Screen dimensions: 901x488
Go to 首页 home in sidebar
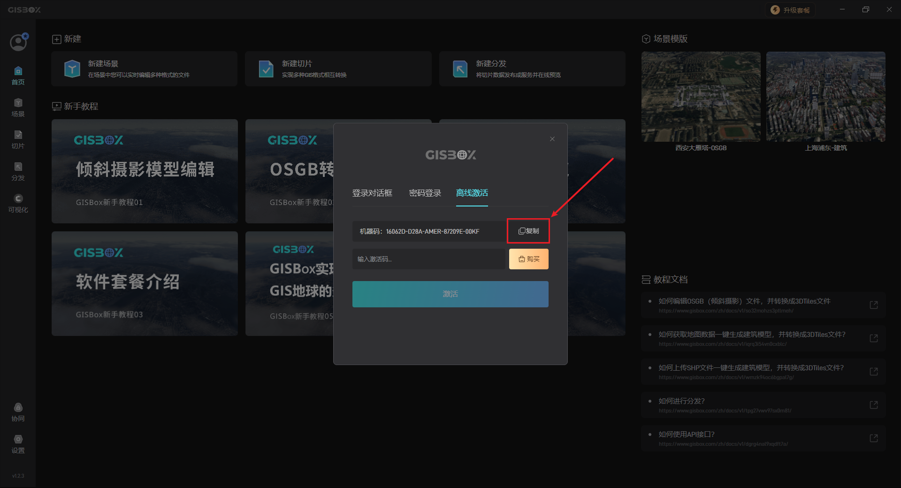coord(18,76)
